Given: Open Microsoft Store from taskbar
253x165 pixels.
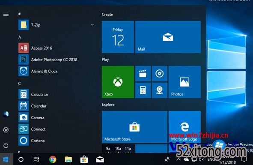Looking at the screenshot, I should [x=84, y=159].
